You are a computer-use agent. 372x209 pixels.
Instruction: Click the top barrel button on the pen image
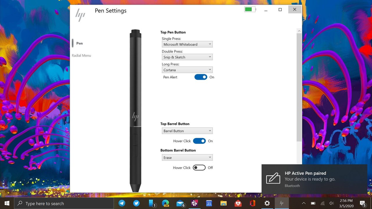[135, 140]
